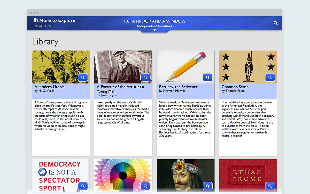Open the 10.1 A Mirror and a Window selector

pos(155,21)
